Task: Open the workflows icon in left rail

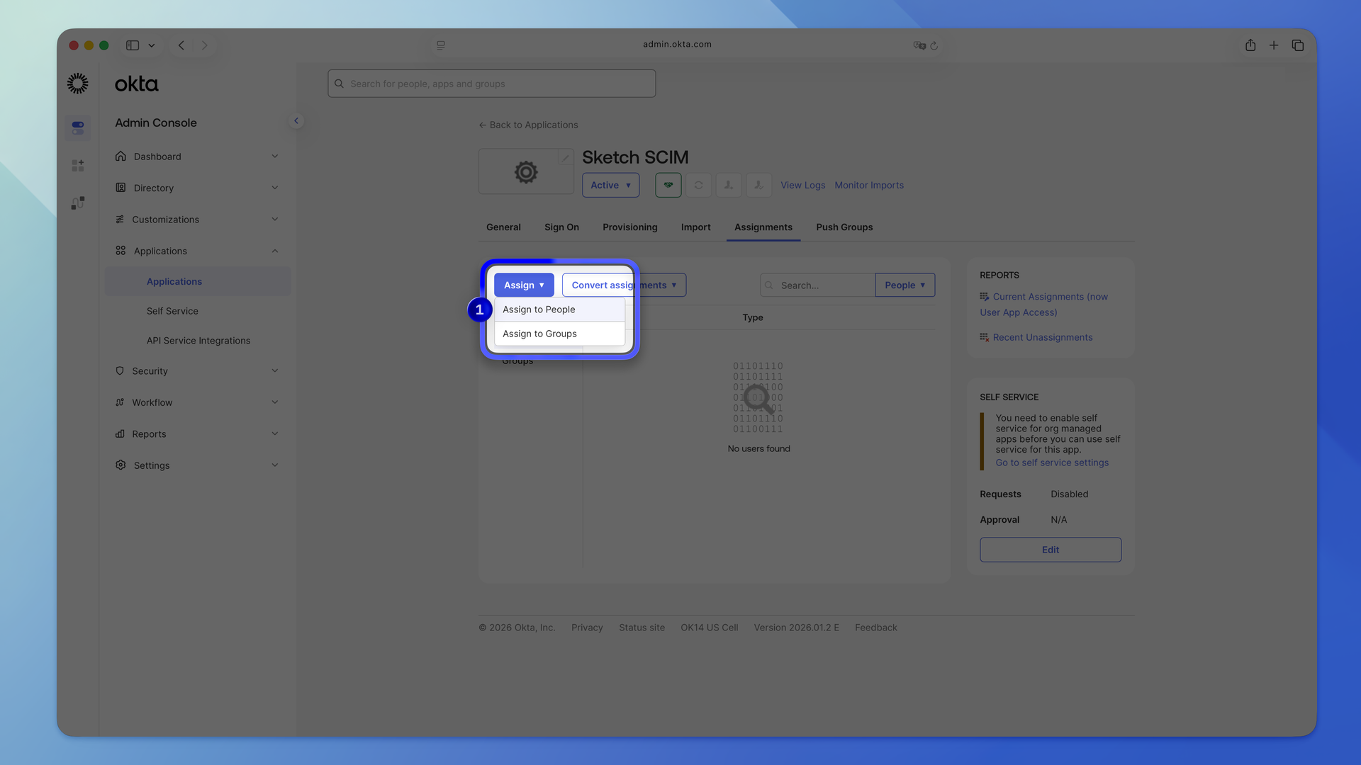Action: pos(78,203)
